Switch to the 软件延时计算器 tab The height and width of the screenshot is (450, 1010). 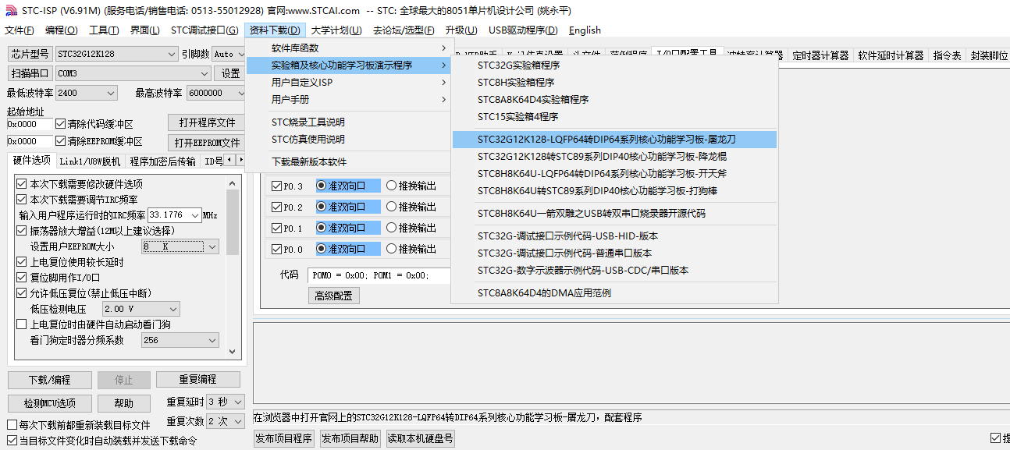(891, 55)
